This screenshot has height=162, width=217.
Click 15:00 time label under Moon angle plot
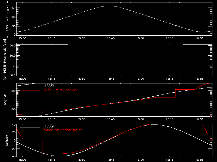click(x=22, y=79)
